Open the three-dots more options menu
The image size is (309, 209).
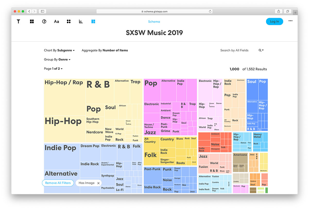[x=290, y=21]
